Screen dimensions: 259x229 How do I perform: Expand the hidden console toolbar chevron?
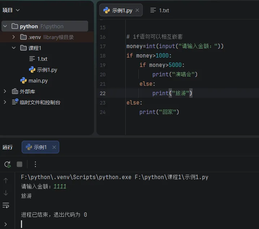[6, 224]
